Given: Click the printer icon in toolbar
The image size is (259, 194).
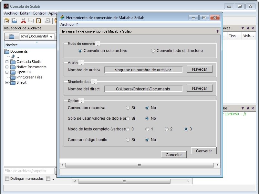Looking at the screenshot, I should [48, 21].
